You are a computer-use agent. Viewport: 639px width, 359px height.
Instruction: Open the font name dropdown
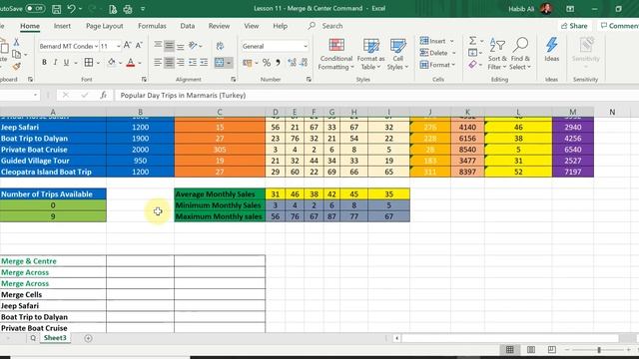[96, 47]
